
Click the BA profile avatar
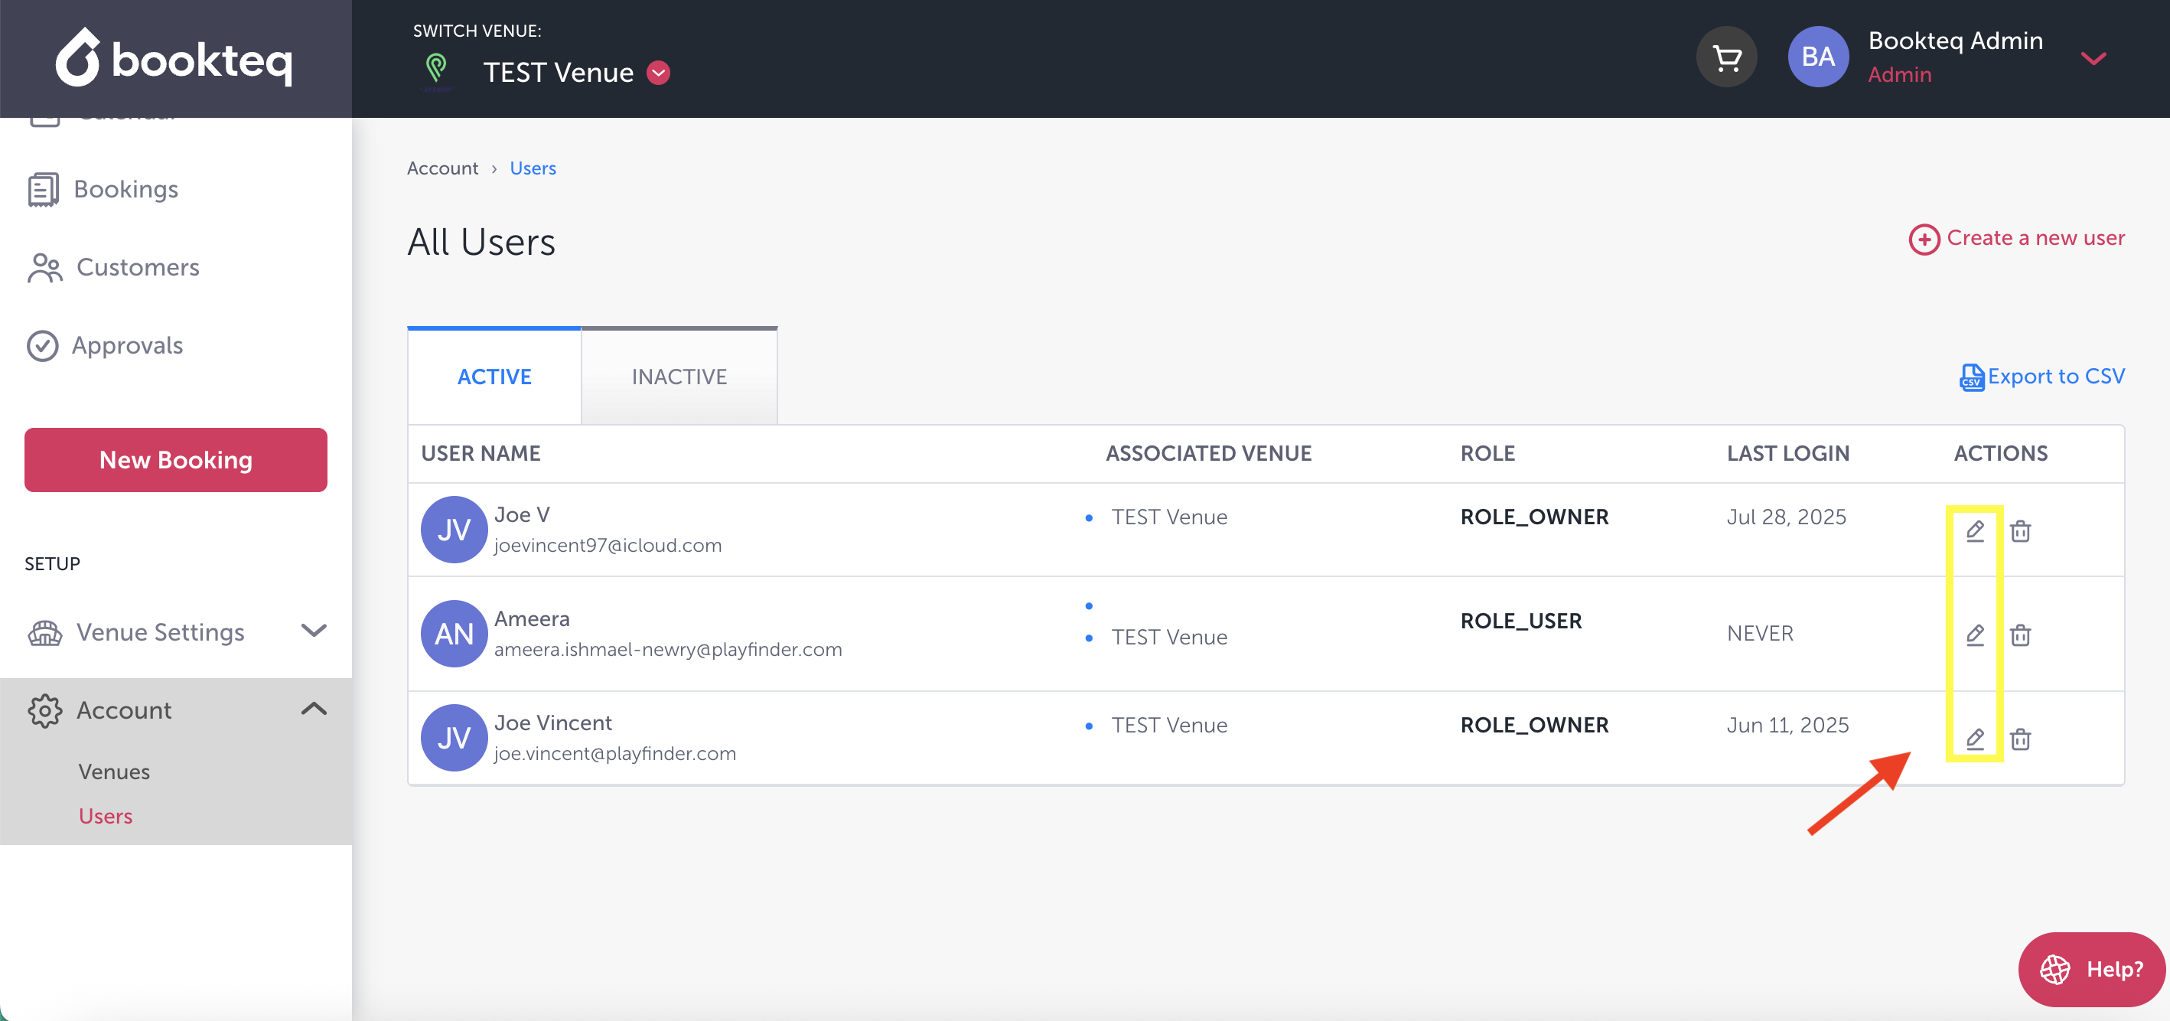[x=1817, y=57]
